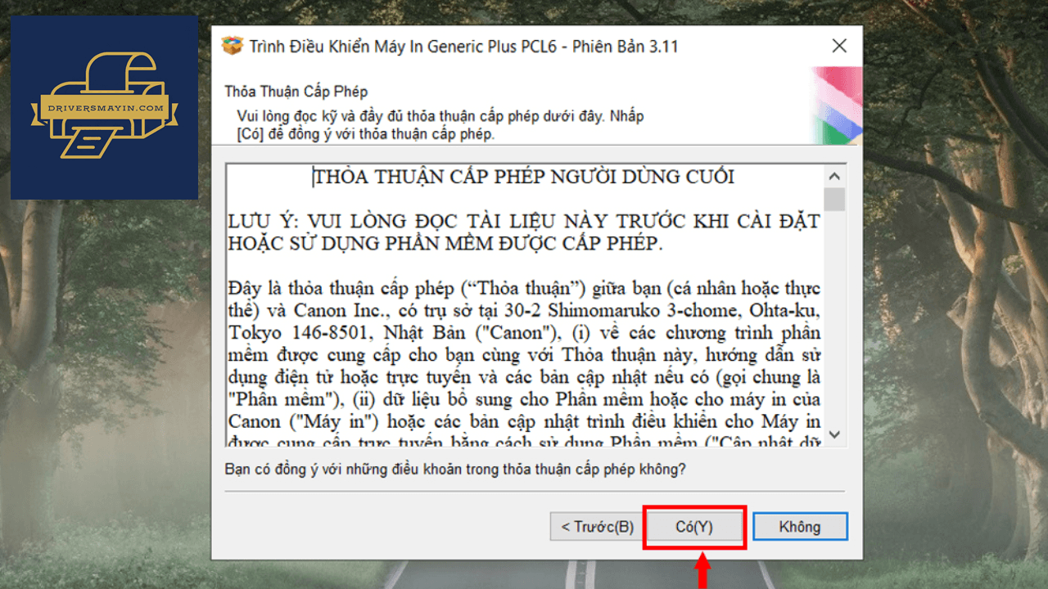Click the license scrollbar down arrow
The image size is (1048, 589).
[x=834, y=434]
